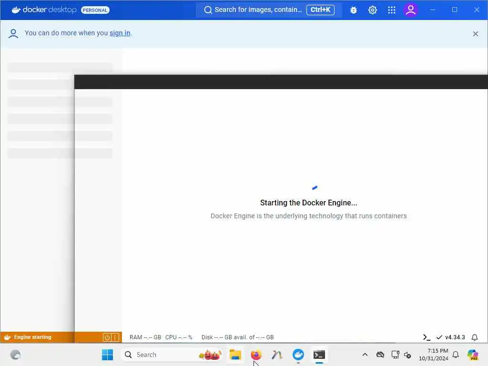This screenshot has width=488, height=366.
Task: Click the Starting the Docker Engine heading
Action: 308,203
